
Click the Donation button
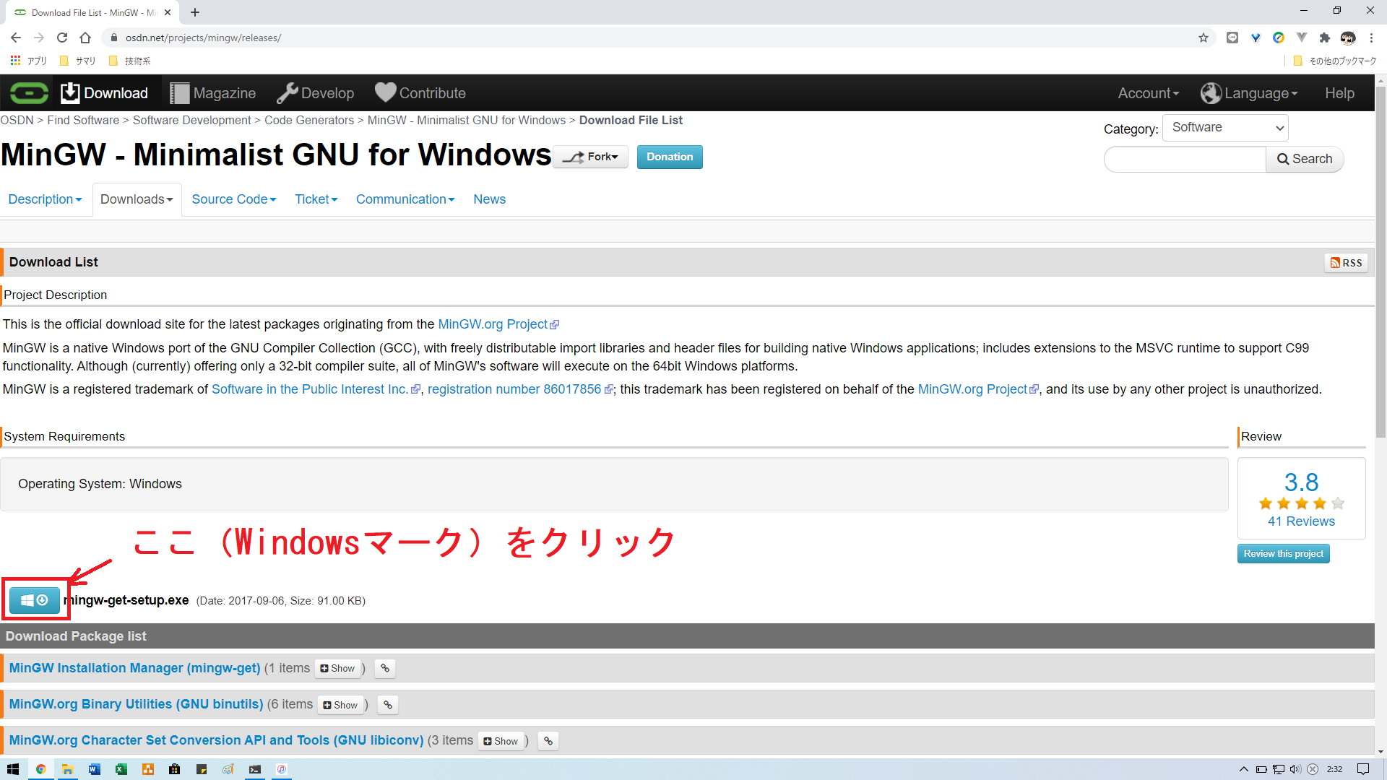tap(669, 157)
